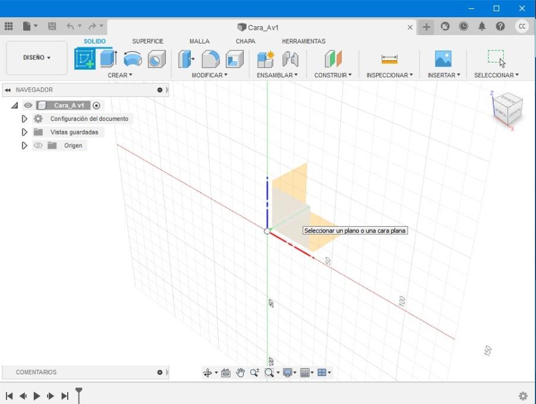
Task: Activate the Cara_A v1 component radio button
Action: [96, 105]
